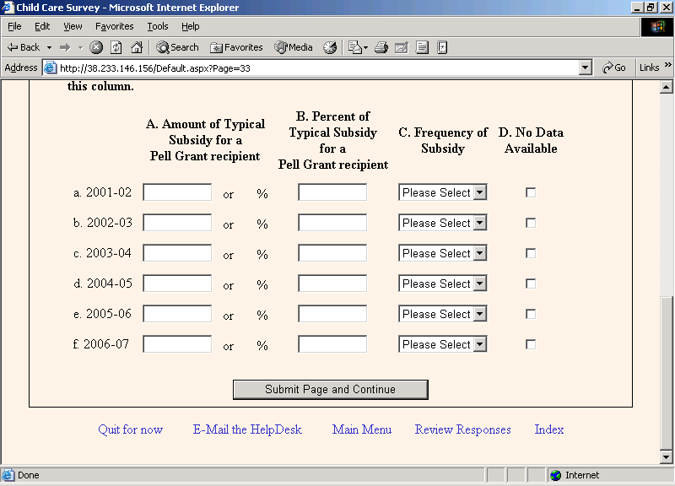Click the Discuss toolbar icon
This screenshot has width=675, height=486.
422,47
